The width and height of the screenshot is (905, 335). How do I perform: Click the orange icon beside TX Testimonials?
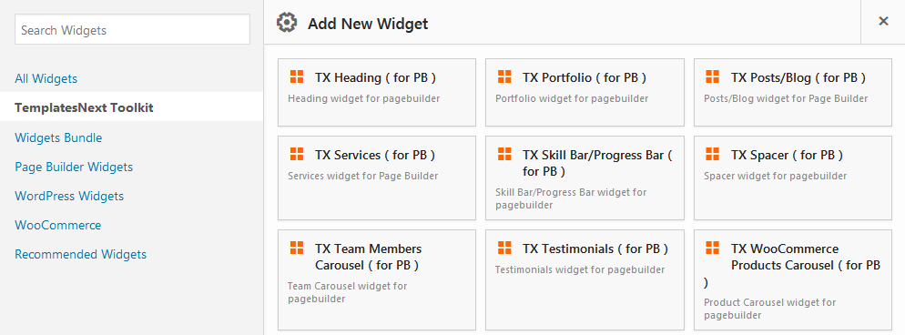coord(504,248)
